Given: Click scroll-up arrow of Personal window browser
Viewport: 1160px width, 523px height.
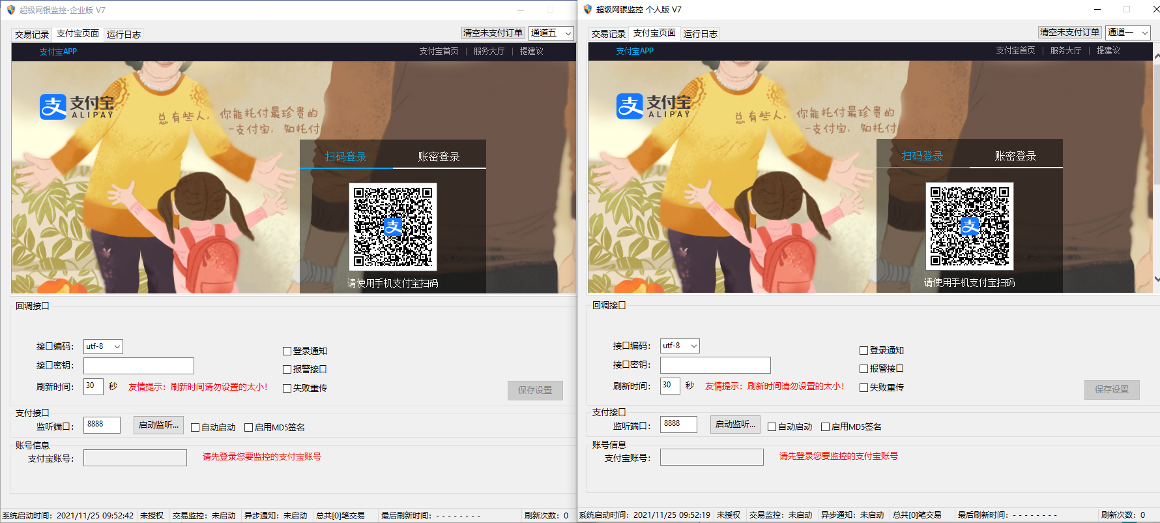Looking at the screenshot, I should [x=1157, y=57].
